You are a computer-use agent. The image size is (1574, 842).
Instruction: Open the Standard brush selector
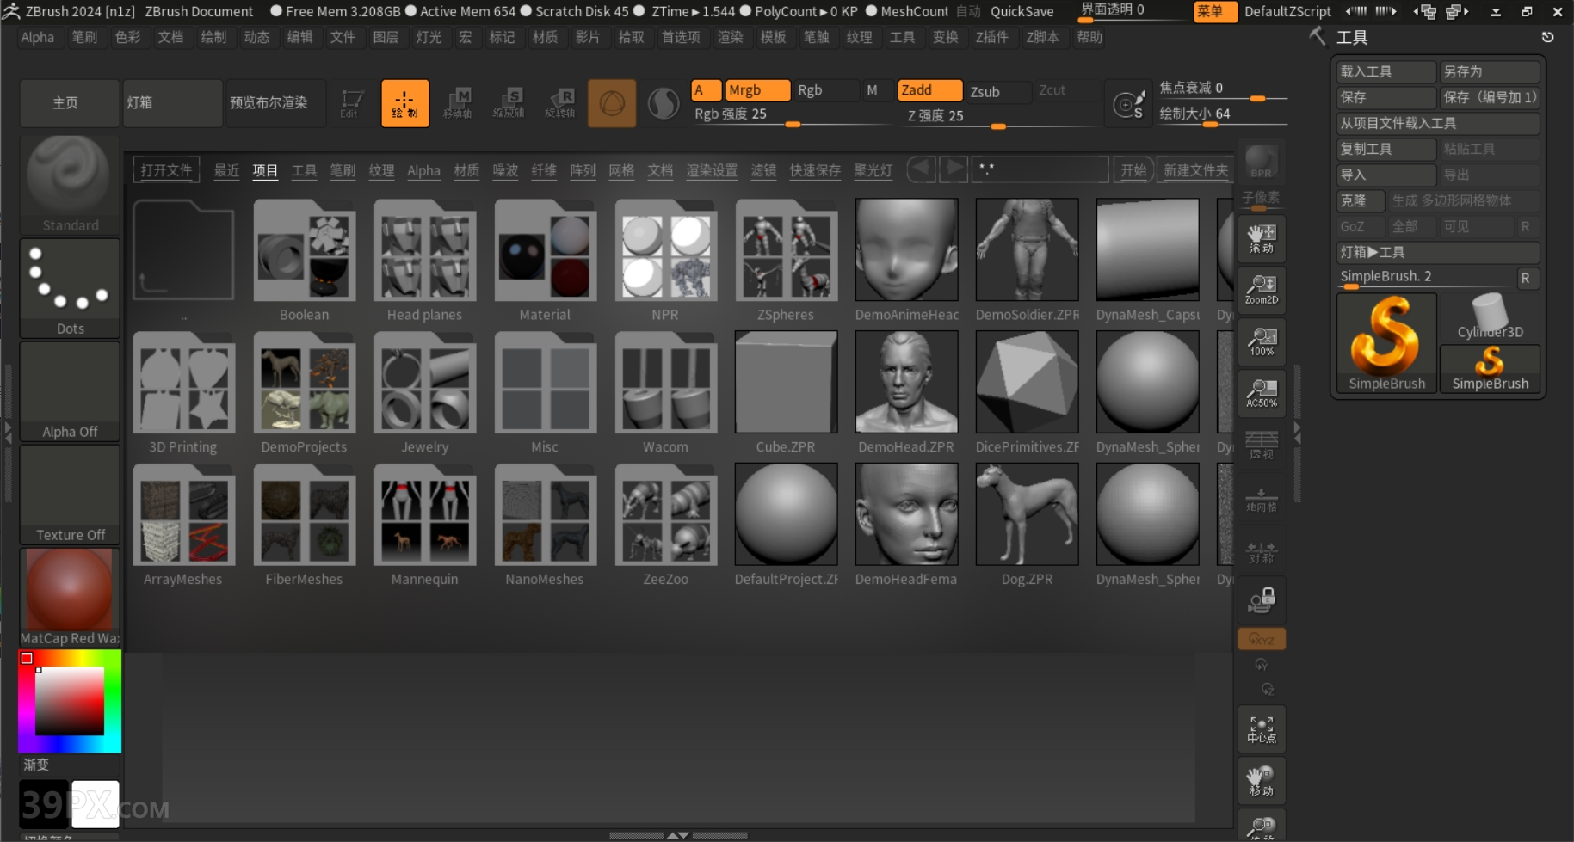[70, 184]
